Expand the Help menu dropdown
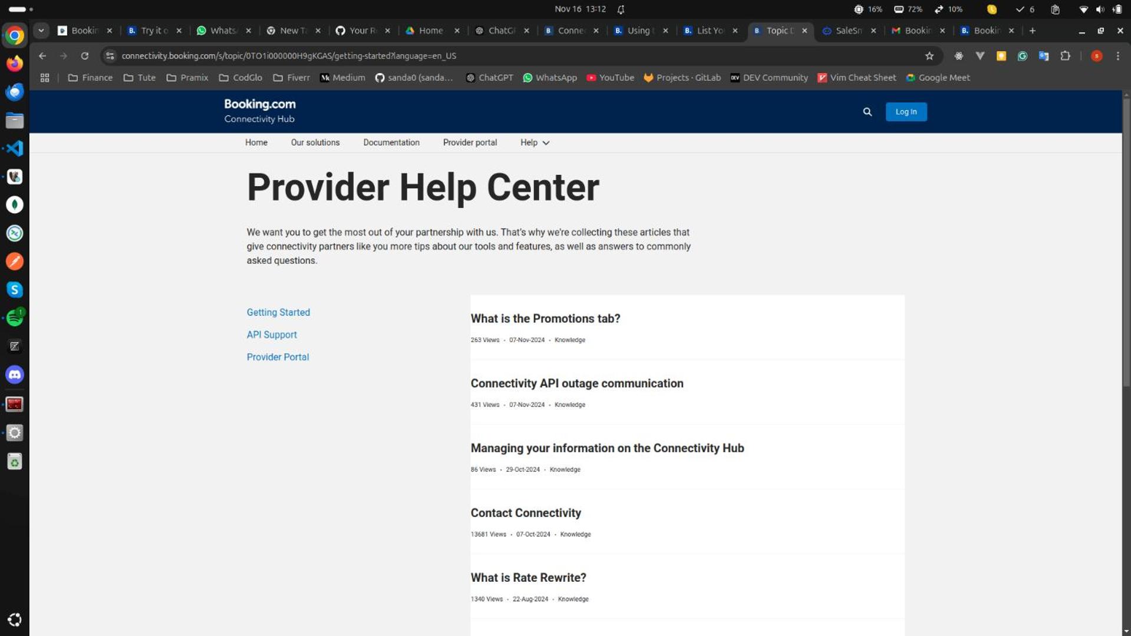Screen dimensions: 1131x636 [x=535, y=143]
